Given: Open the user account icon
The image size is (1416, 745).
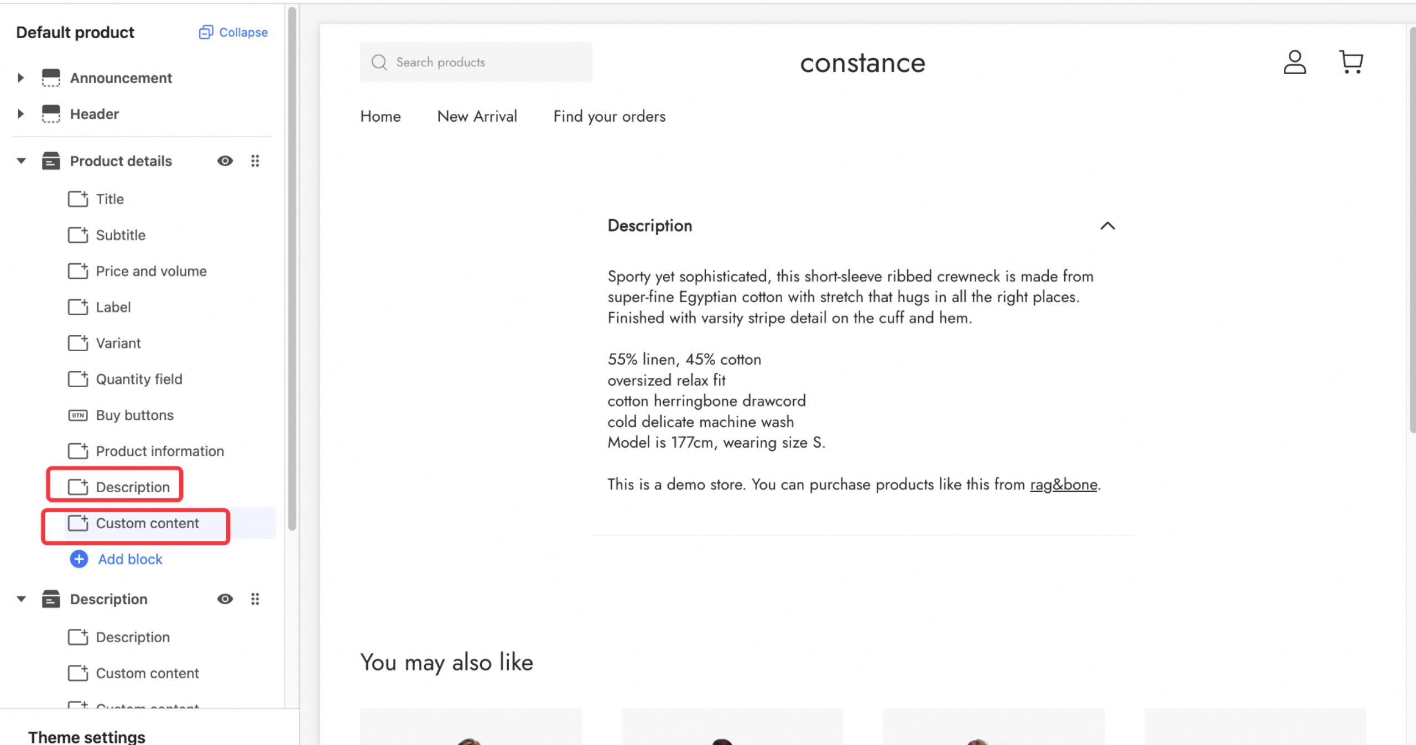Looking at the screenshot, I should point(1294,62).
